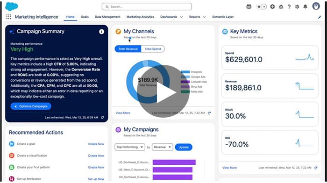327x183 pixels.
Task: Open the Semantic Layer tab
Action: (223, 17)
